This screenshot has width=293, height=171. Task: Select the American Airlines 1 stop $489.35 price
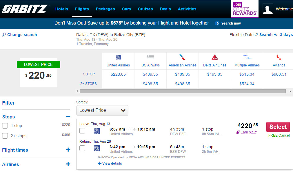[183, 74]
